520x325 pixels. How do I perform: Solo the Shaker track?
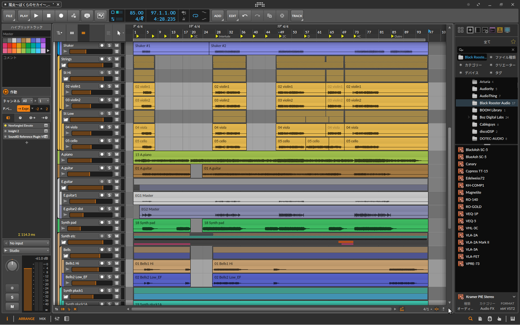point(109,45)
